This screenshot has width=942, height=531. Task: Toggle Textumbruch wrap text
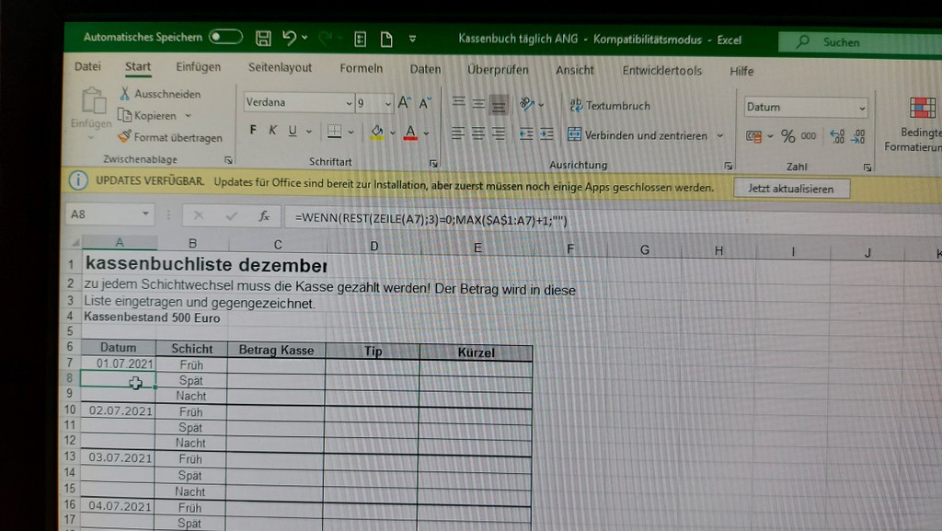coord(610,105)
